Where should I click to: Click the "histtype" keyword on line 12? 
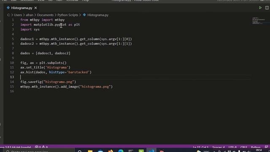point(57,72)
